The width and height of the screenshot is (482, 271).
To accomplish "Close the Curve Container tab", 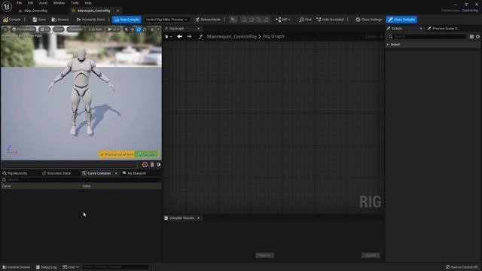I will click(116, 173).
